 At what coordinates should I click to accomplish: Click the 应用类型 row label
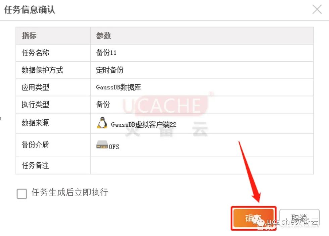pos(35,87)
